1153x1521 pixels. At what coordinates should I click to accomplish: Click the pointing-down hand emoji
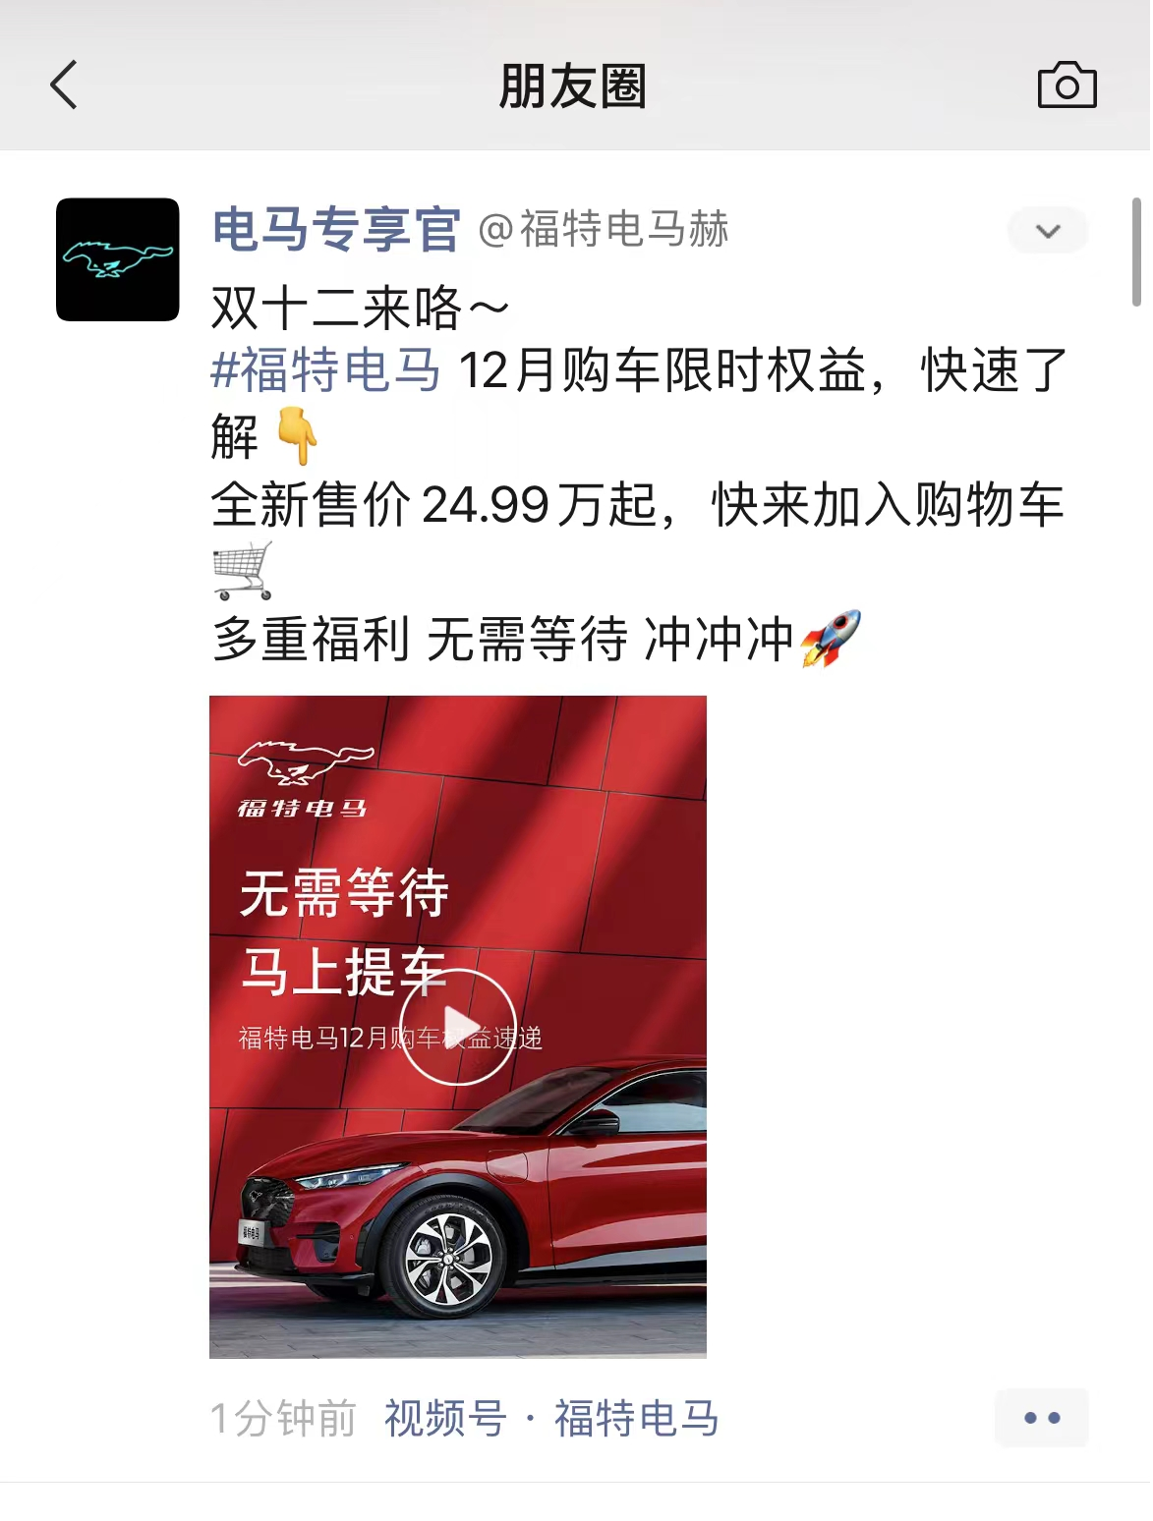coord(297,436)
